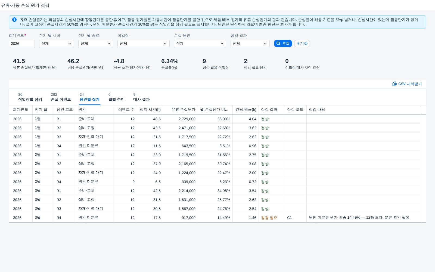Screen dimensions: 435x272
Task: Click the 회계연도 input field
Action: pyautogui.click(x=22, y=44)
